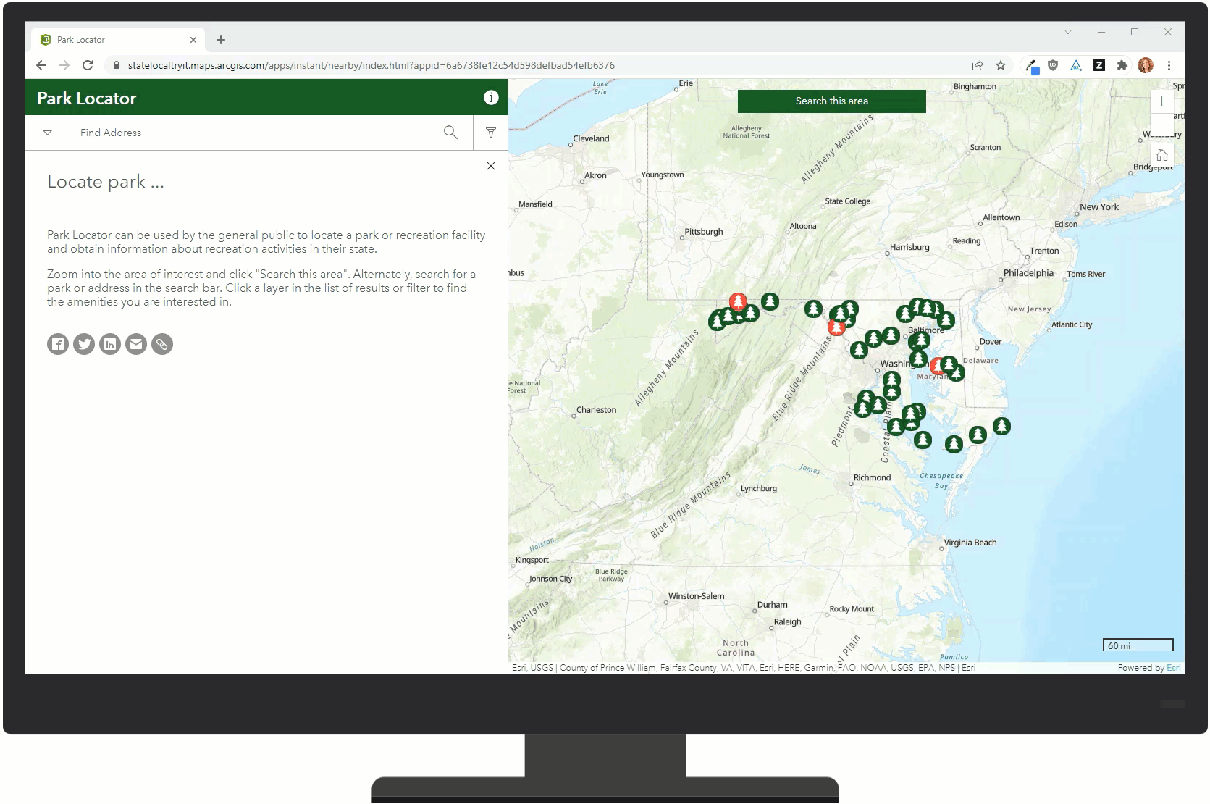Open Chrome's three-dot settings menu

pyautogui.click(x=1170, y=65)
